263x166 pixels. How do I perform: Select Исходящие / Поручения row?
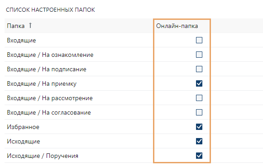[x=134, y=156]
